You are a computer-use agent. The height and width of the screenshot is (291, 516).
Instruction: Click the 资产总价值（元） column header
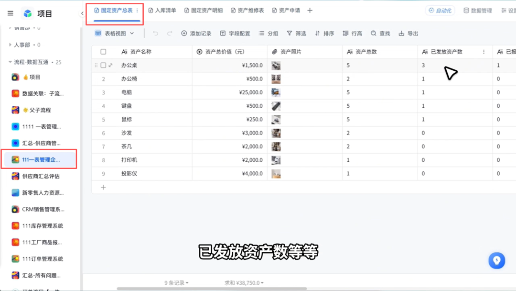point(230,52)
